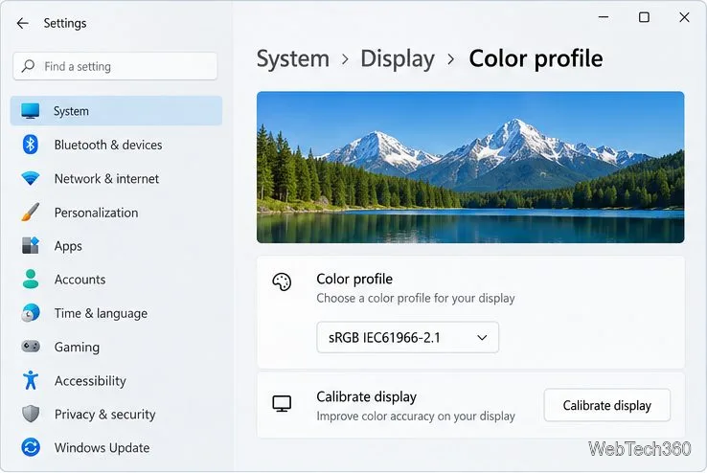
Task: Click the Accounts person icon
Action: [31, 280]
